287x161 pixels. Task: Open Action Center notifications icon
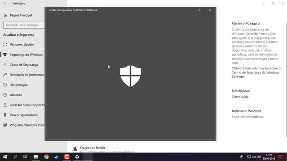point(280,157)
